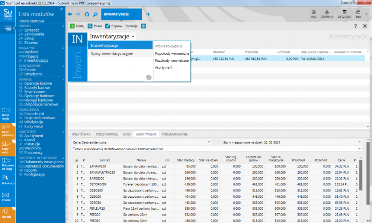372x223 pixels.
Task: Open Przychody wewnętrzne related view
Action: click(x=172, y=54)
